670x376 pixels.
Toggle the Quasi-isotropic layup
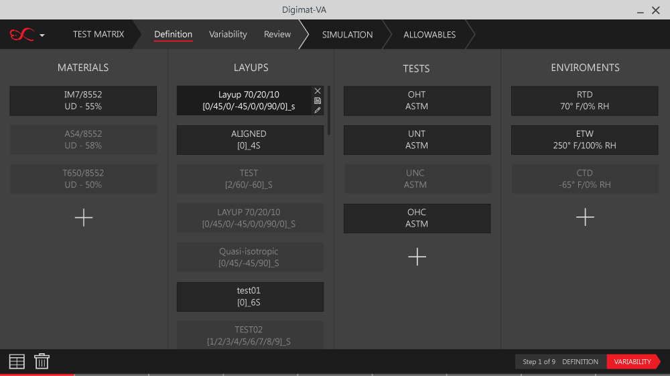(250, 257)
